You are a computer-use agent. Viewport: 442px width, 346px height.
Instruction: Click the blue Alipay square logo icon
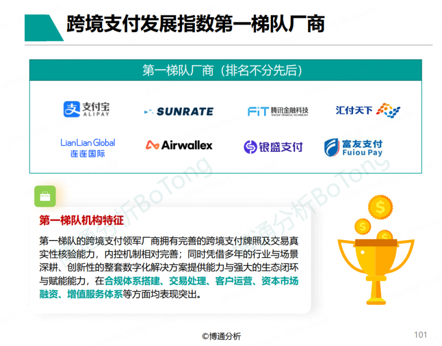72,109
